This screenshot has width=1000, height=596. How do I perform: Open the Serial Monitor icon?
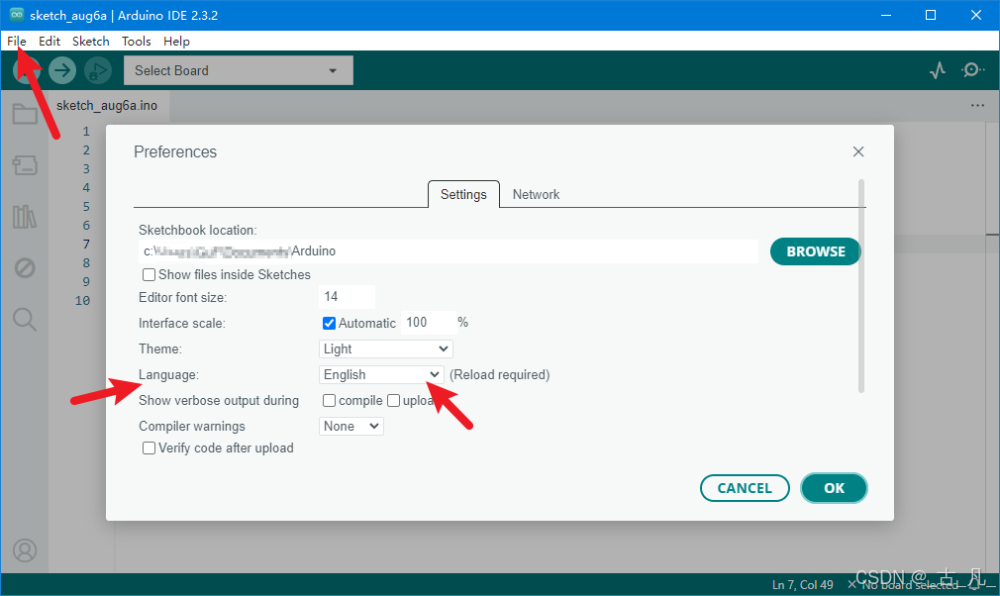[972, 69]
